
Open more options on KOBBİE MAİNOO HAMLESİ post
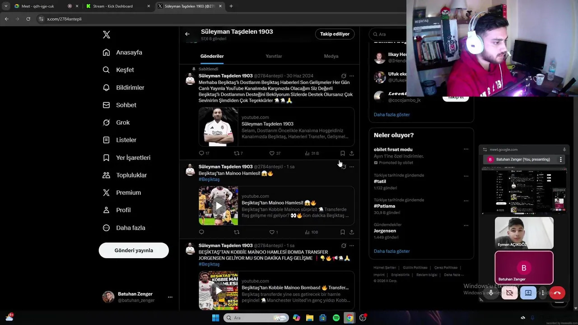tap(352, 246)
